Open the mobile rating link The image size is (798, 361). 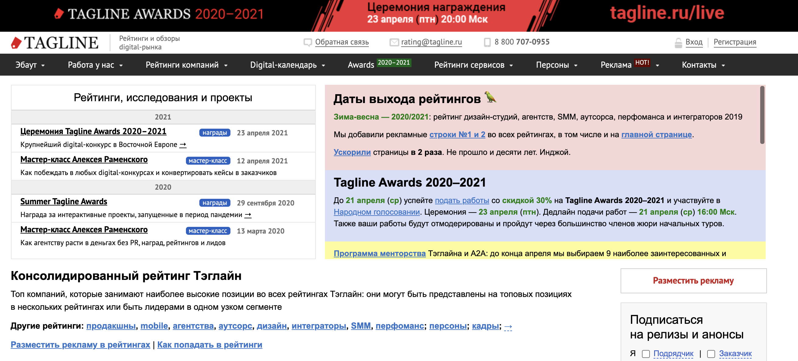(x=154, y=326)
